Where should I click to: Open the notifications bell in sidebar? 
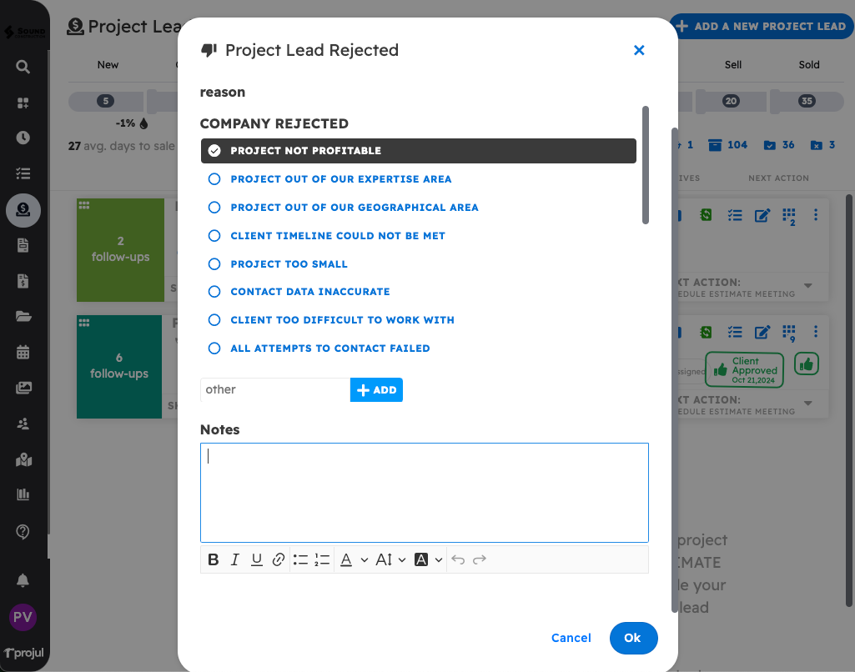point(23,580)
